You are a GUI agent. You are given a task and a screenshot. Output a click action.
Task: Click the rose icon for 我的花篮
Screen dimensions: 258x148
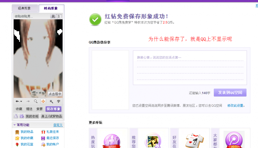(x=17, y=144)
